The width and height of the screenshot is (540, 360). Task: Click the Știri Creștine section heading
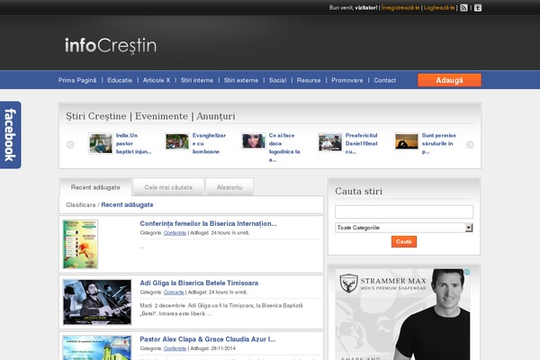click(x=150, y=116)
